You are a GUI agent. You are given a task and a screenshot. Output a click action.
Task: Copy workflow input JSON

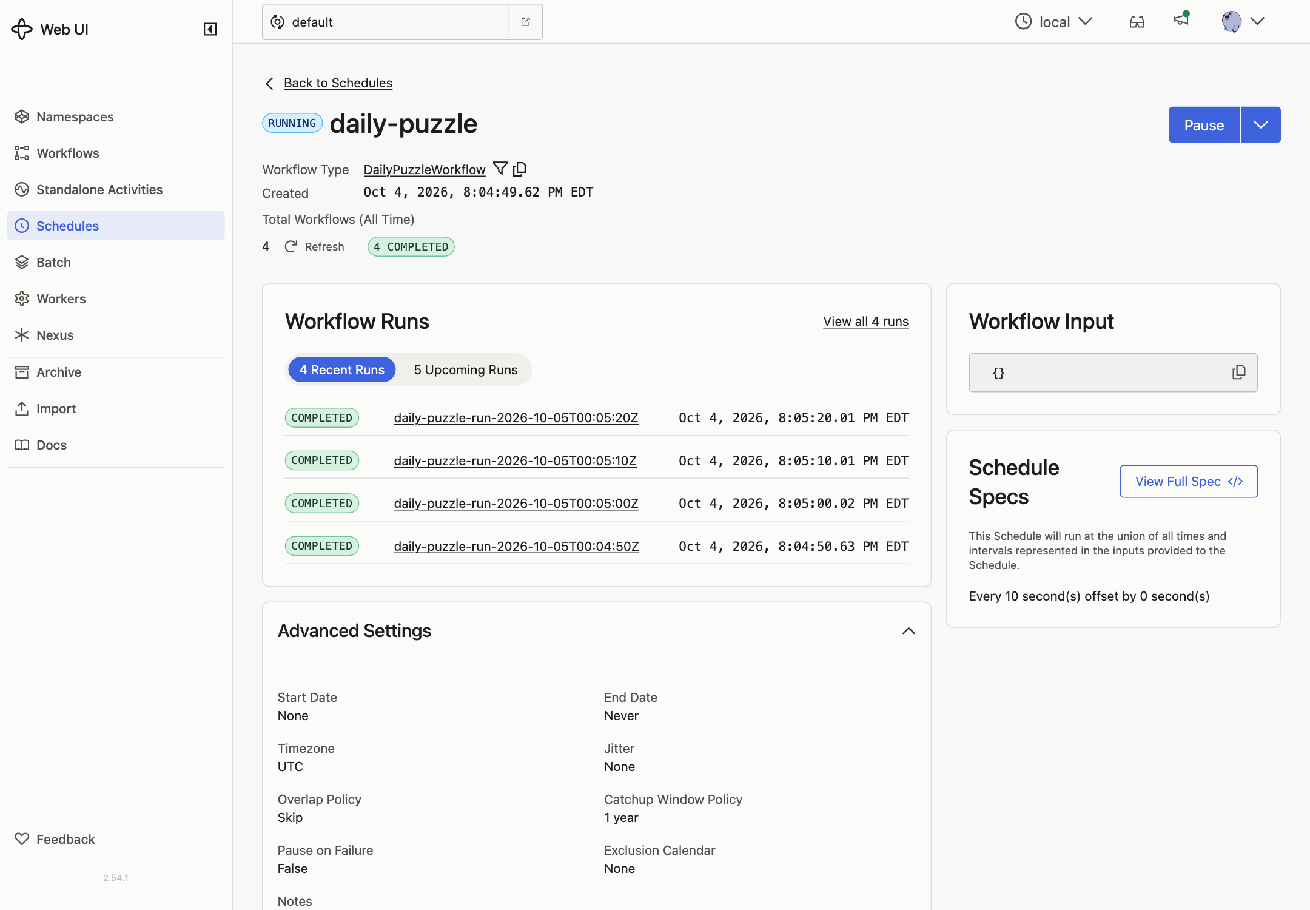tap(1238, 372)
